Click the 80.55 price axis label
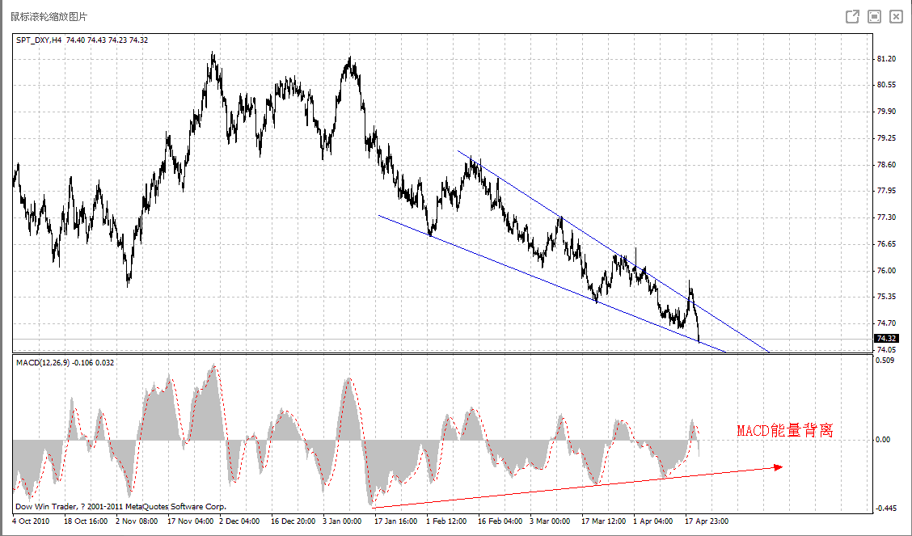912x536 pixels. (x=886, y=84)
